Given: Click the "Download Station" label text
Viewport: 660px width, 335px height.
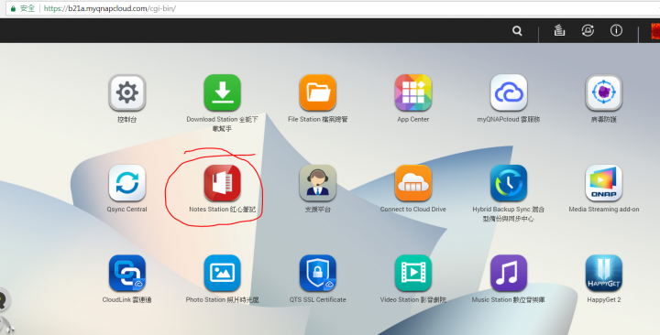Looking at the screenshot, I should pyautogui.click(x=212, y=119).
